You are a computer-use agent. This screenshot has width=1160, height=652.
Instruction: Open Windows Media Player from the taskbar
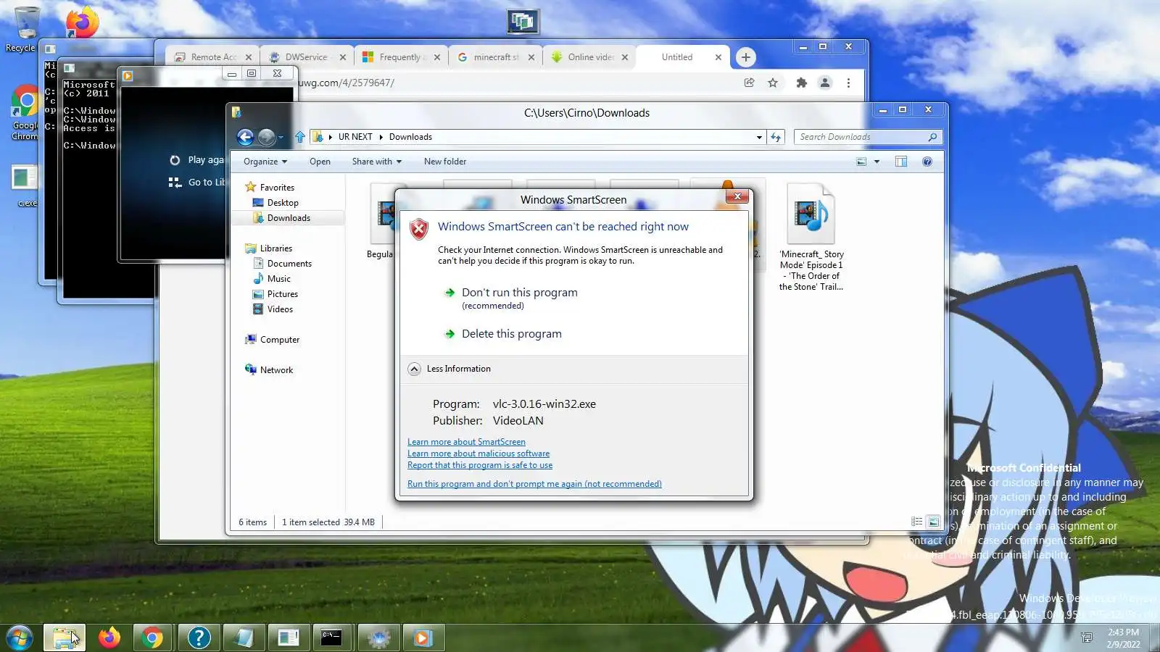click(x=423, y=638)
